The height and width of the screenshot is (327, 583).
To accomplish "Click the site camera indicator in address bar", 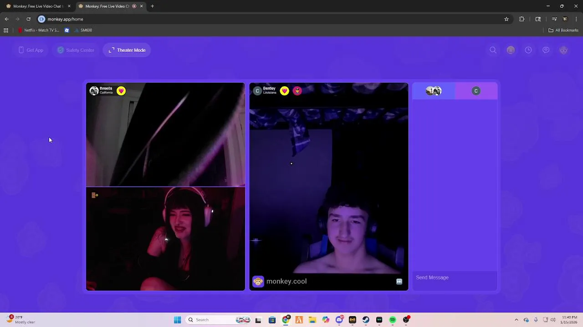I will click(x=41, y=19).
